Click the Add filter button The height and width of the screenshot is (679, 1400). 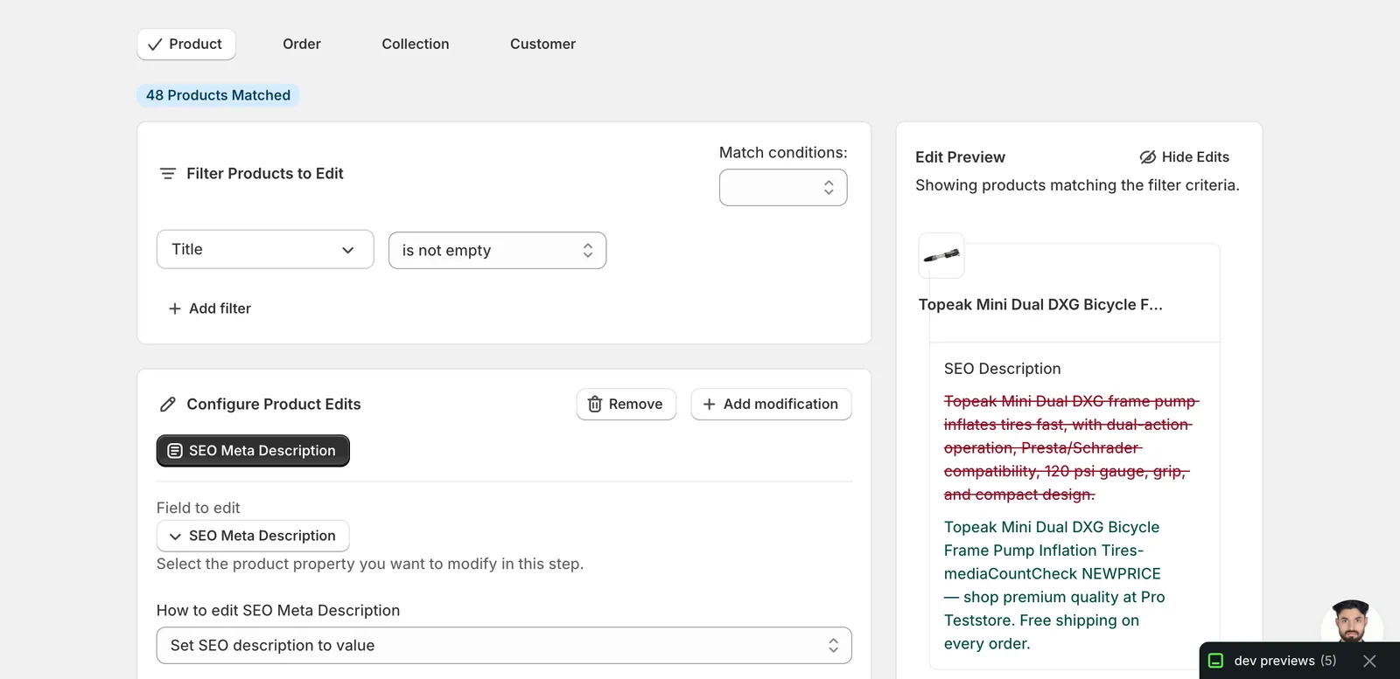(209, 308)
